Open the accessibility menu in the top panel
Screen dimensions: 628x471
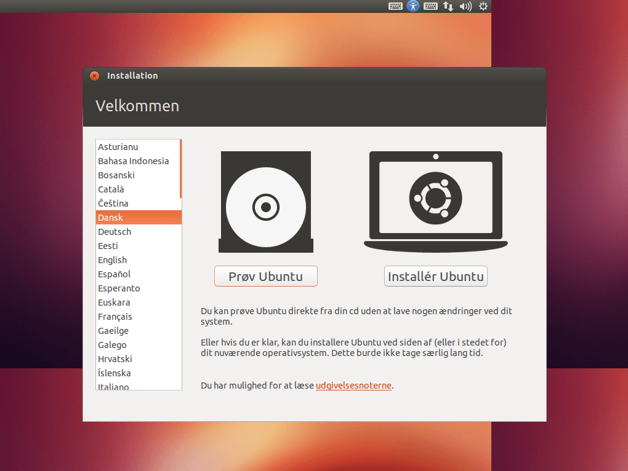point(413,6)
